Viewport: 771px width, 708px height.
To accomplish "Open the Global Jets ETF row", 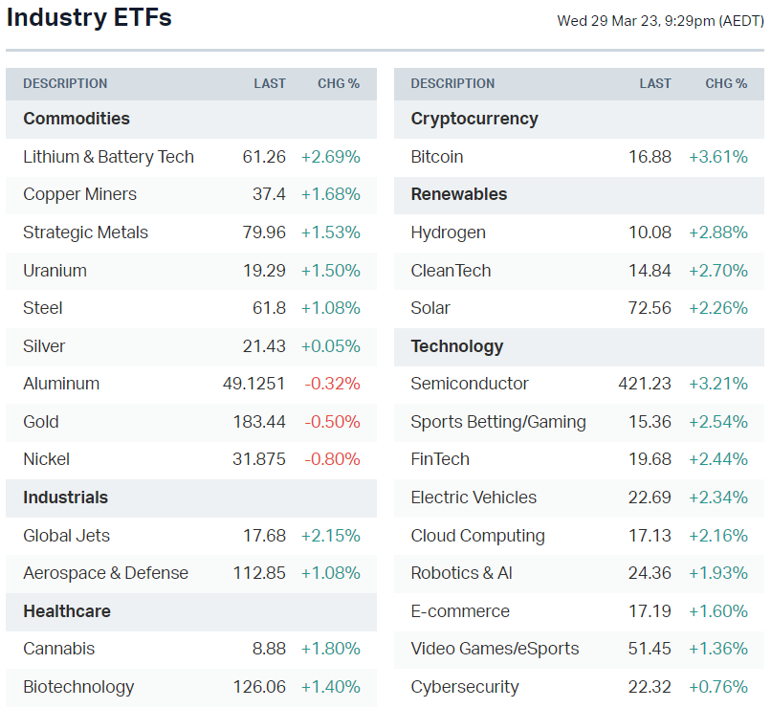I will pos(66,536).
